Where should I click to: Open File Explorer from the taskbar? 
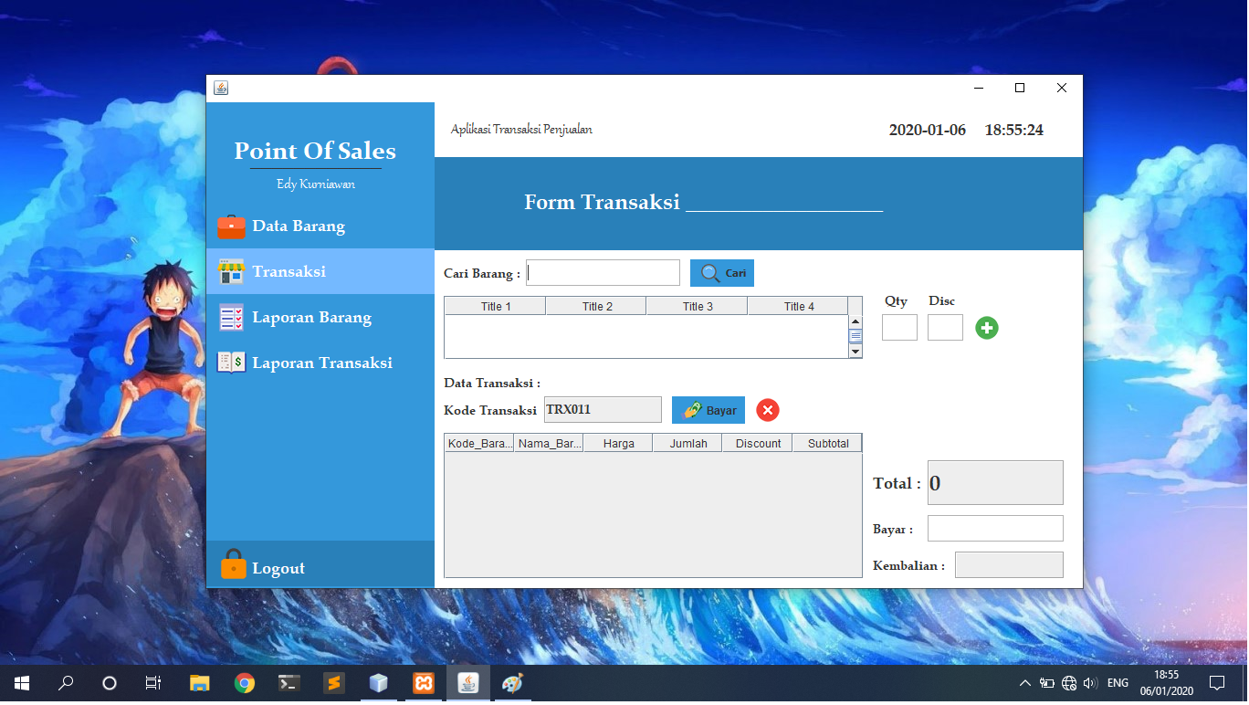click(x=200, y=682)
